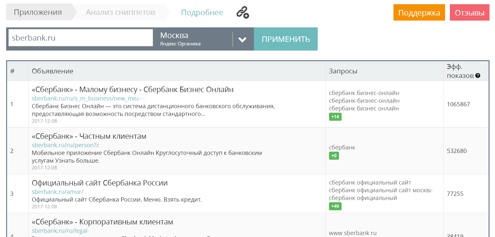Open the region dropdown chevron
495x237 pixels.
coord(242,39)
